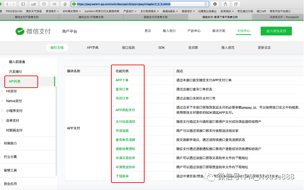Image resolution: width=304 pixels, height=190 pixels.
Task: Expand the 行业方案 sidebar category
Action: pyautogui.click(x=10, y=157)
